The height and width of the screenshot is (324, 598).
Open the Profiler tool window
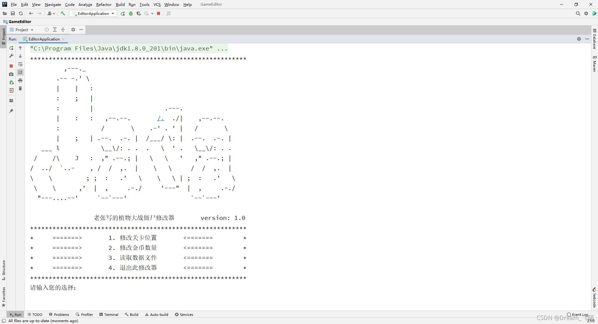click(84, 314)
